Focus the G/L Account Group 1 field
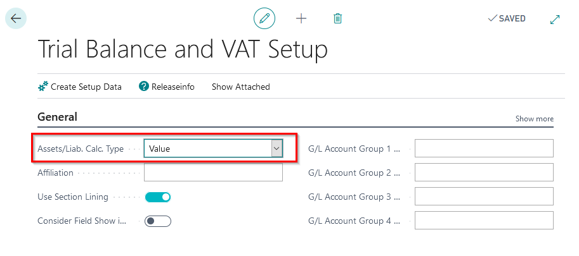The width and height of the screenshot is (579, 256). pyautogui.click(x=484, y=149)
